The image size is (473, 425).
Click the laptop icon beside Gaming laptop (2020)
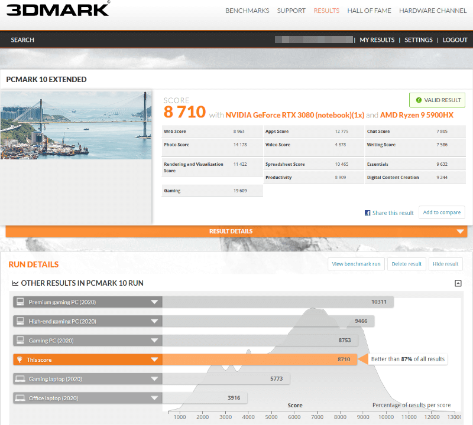pyautogui.click(x=20, y=379)
